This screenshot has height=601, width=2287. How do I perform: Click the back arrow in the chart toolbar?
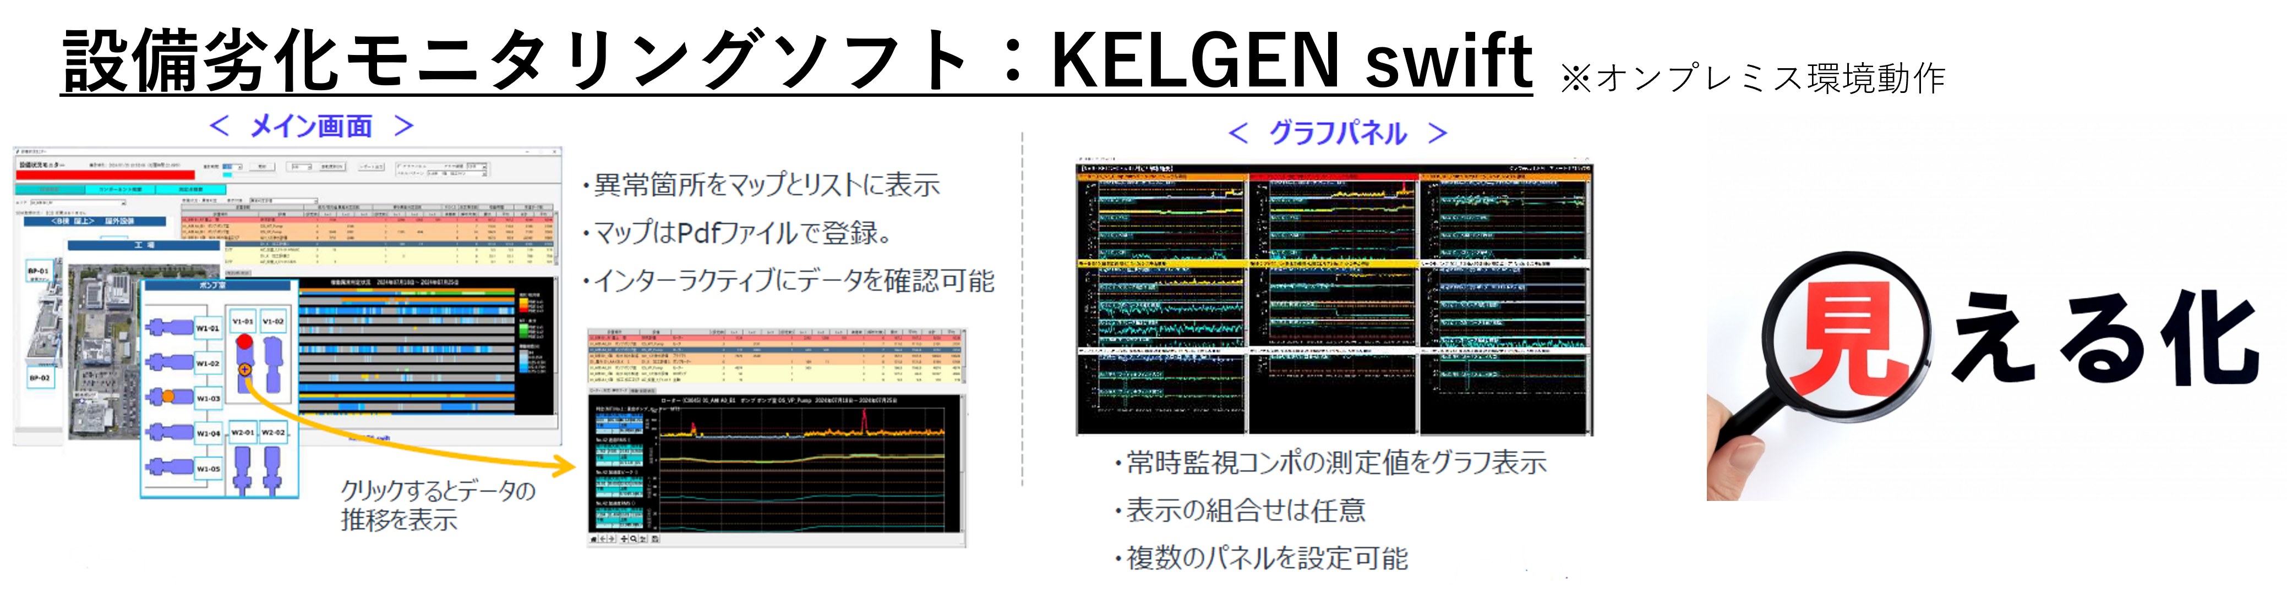tap(603, 539)
